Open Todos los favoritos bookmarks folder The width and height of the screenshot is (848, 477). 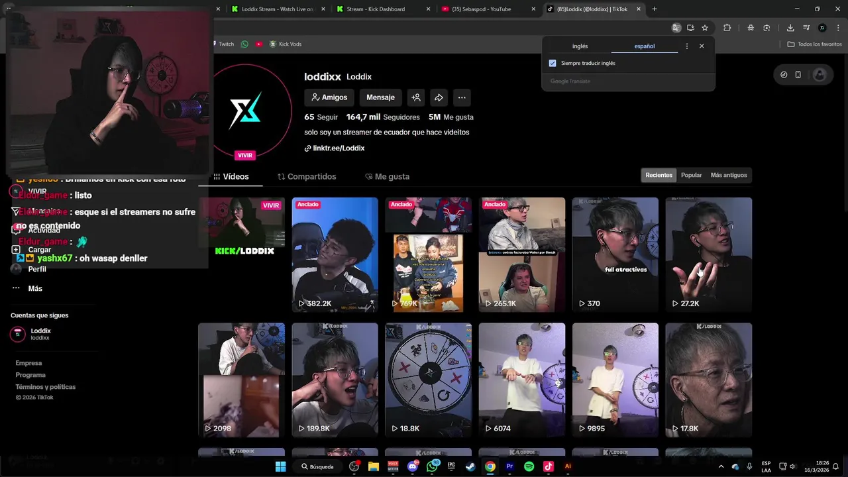(x=814, y=44)
